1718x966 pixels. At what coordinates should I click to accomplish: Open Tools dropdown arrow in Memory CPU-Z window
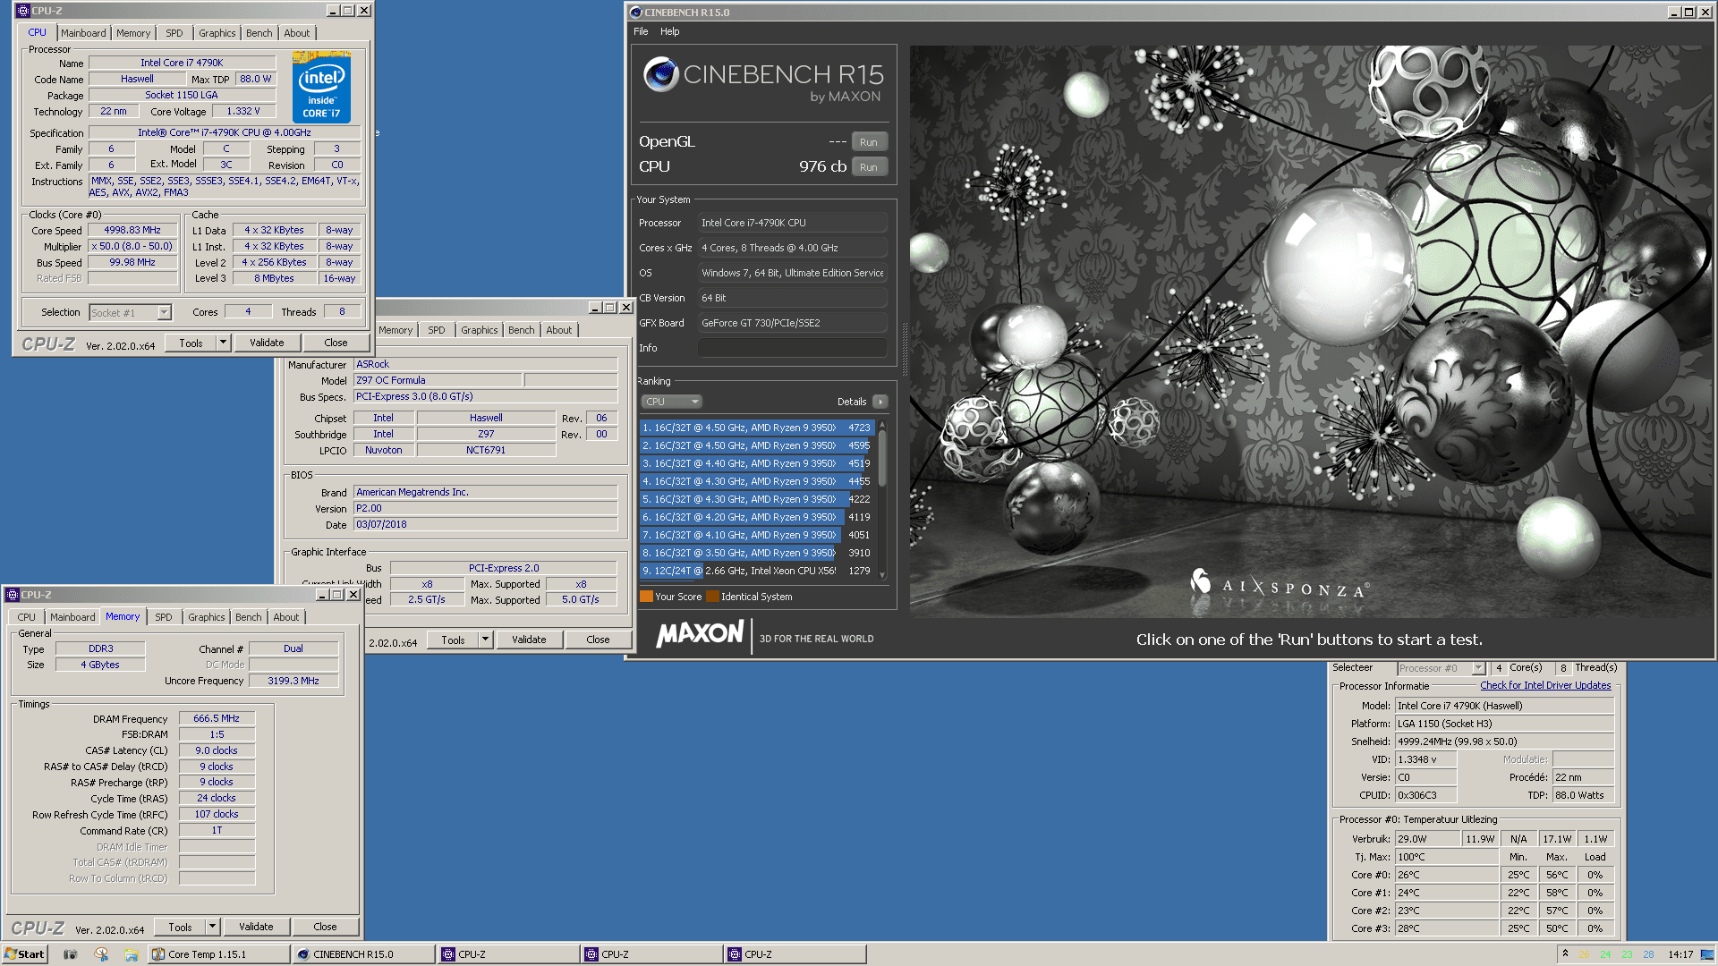(212, 927)
